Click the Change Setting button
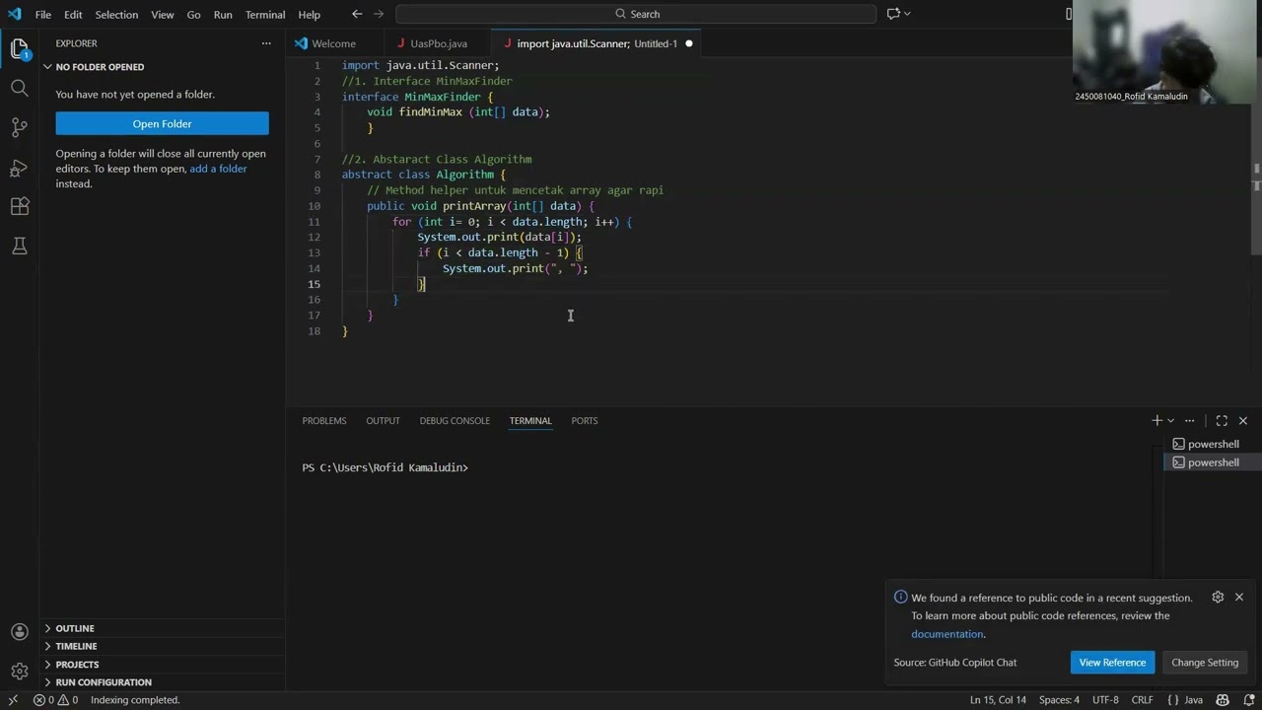The image size is (1262, 710). coord(1204,663)
